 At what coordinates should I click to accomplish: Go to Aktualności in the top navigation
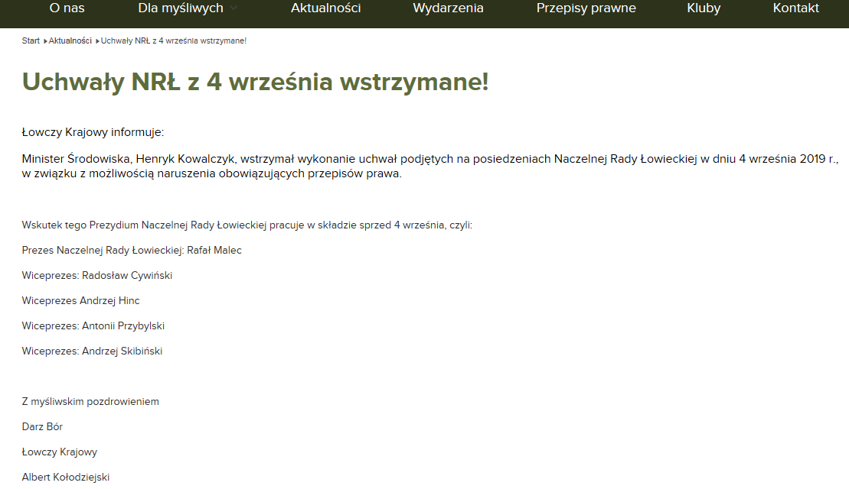(325, 8)
